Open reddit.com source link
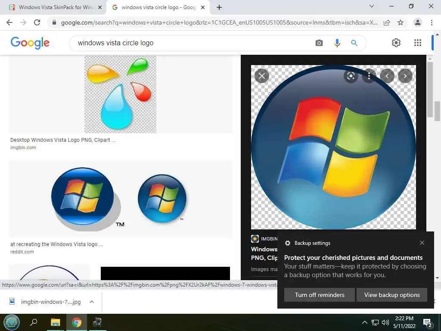 [22, 252]
